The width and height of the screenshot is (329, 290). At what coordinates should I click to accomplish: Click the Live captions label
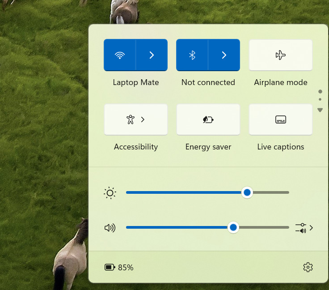tap(281, 147)
